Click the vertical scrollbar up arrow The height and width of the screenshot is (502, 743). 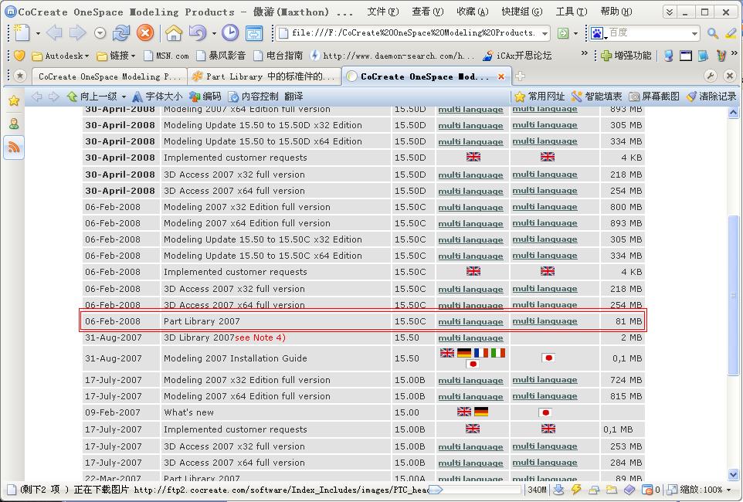[733, 112]
